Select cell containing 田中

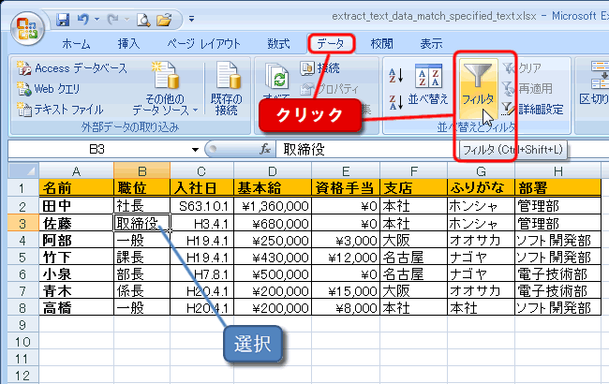[76, 206]
